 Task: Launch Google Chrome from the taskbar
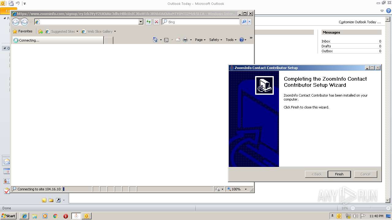[x=55, y=216]
